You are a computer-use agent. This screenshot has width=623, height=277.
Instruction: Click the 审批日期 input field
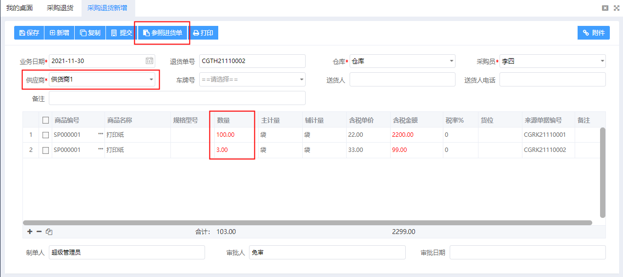click(528, 253)
